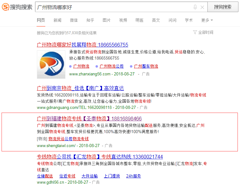Click the 搜狗已为您找到约57,838条相关结果 text

(x=67, y=33)
